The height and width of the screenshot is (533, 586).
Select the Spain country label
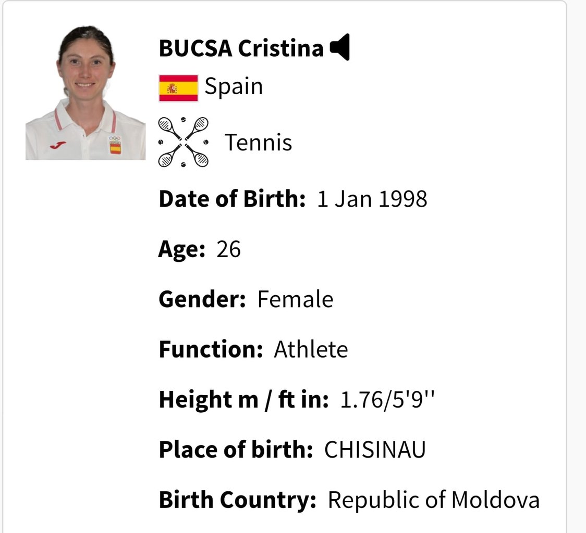pyautogui.click(x=234, y=87)
